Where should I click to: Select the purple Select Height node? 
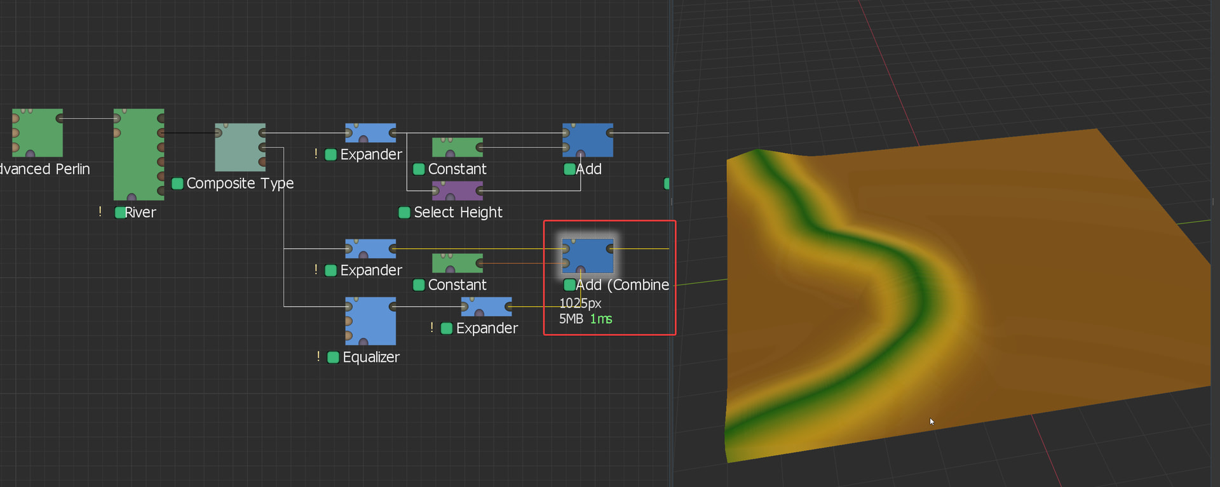point(457,190)
